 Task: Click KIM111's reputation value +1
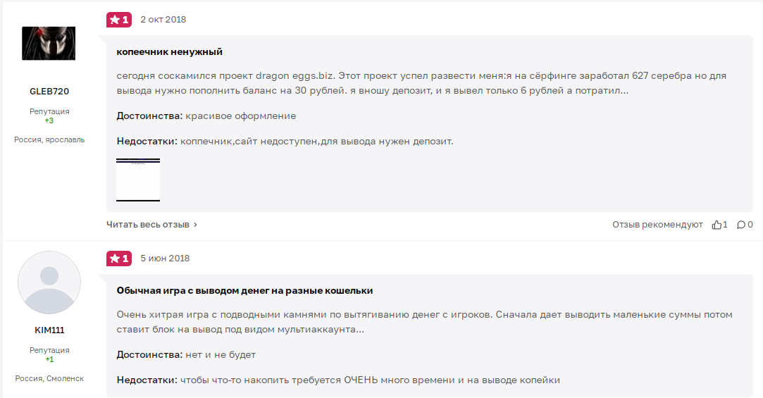click(x=49, y=359)
